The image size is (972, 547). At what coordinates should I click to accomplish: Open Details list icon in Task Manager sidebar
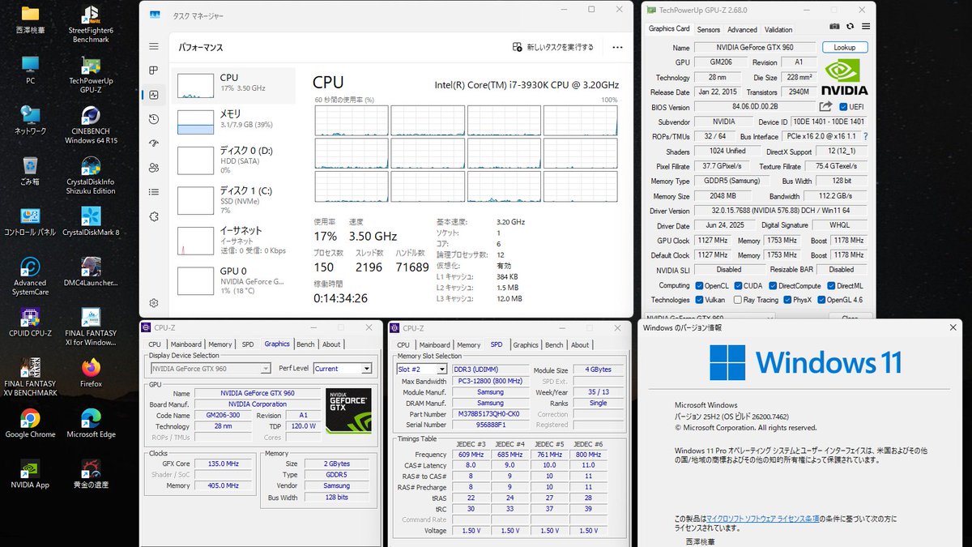click(x=154, y=192)
